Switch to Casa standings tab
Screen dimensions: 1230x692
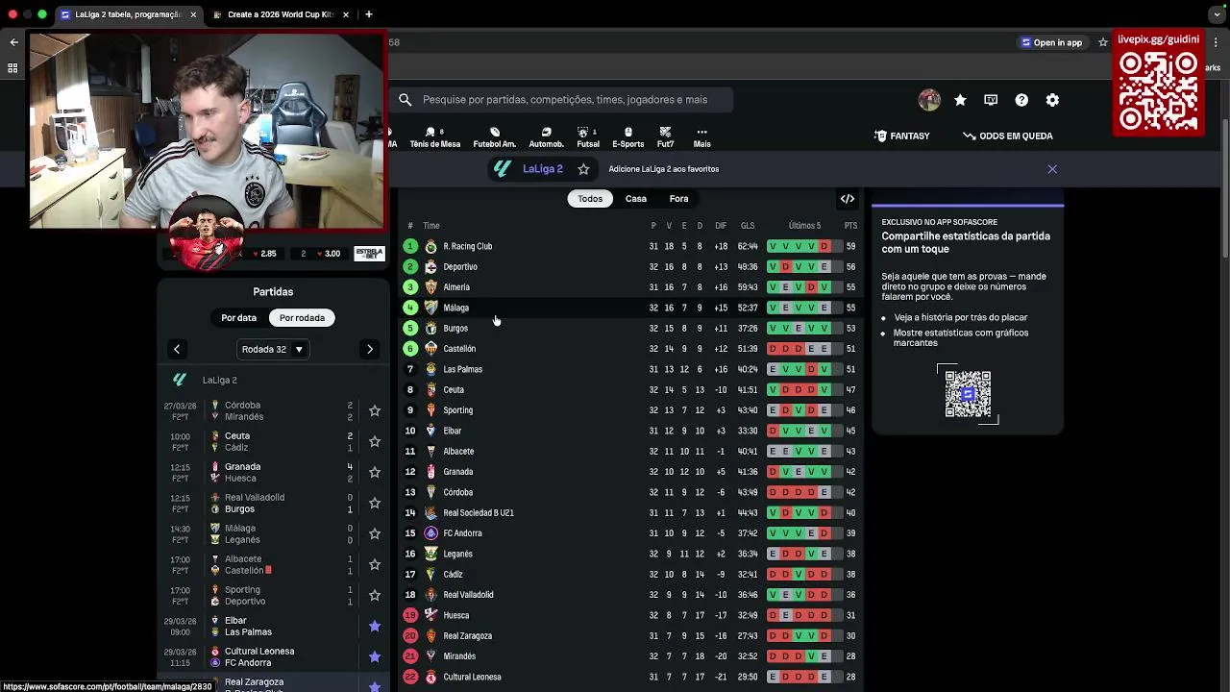[636, 199]
